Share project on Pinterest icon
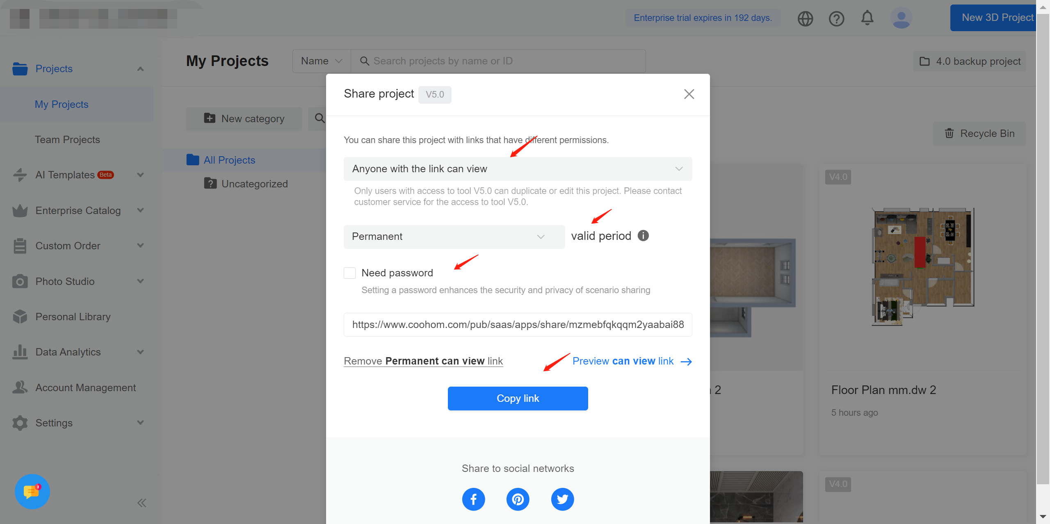Image resolution: width=1050 pixels, height=524 pixels. 518,499
